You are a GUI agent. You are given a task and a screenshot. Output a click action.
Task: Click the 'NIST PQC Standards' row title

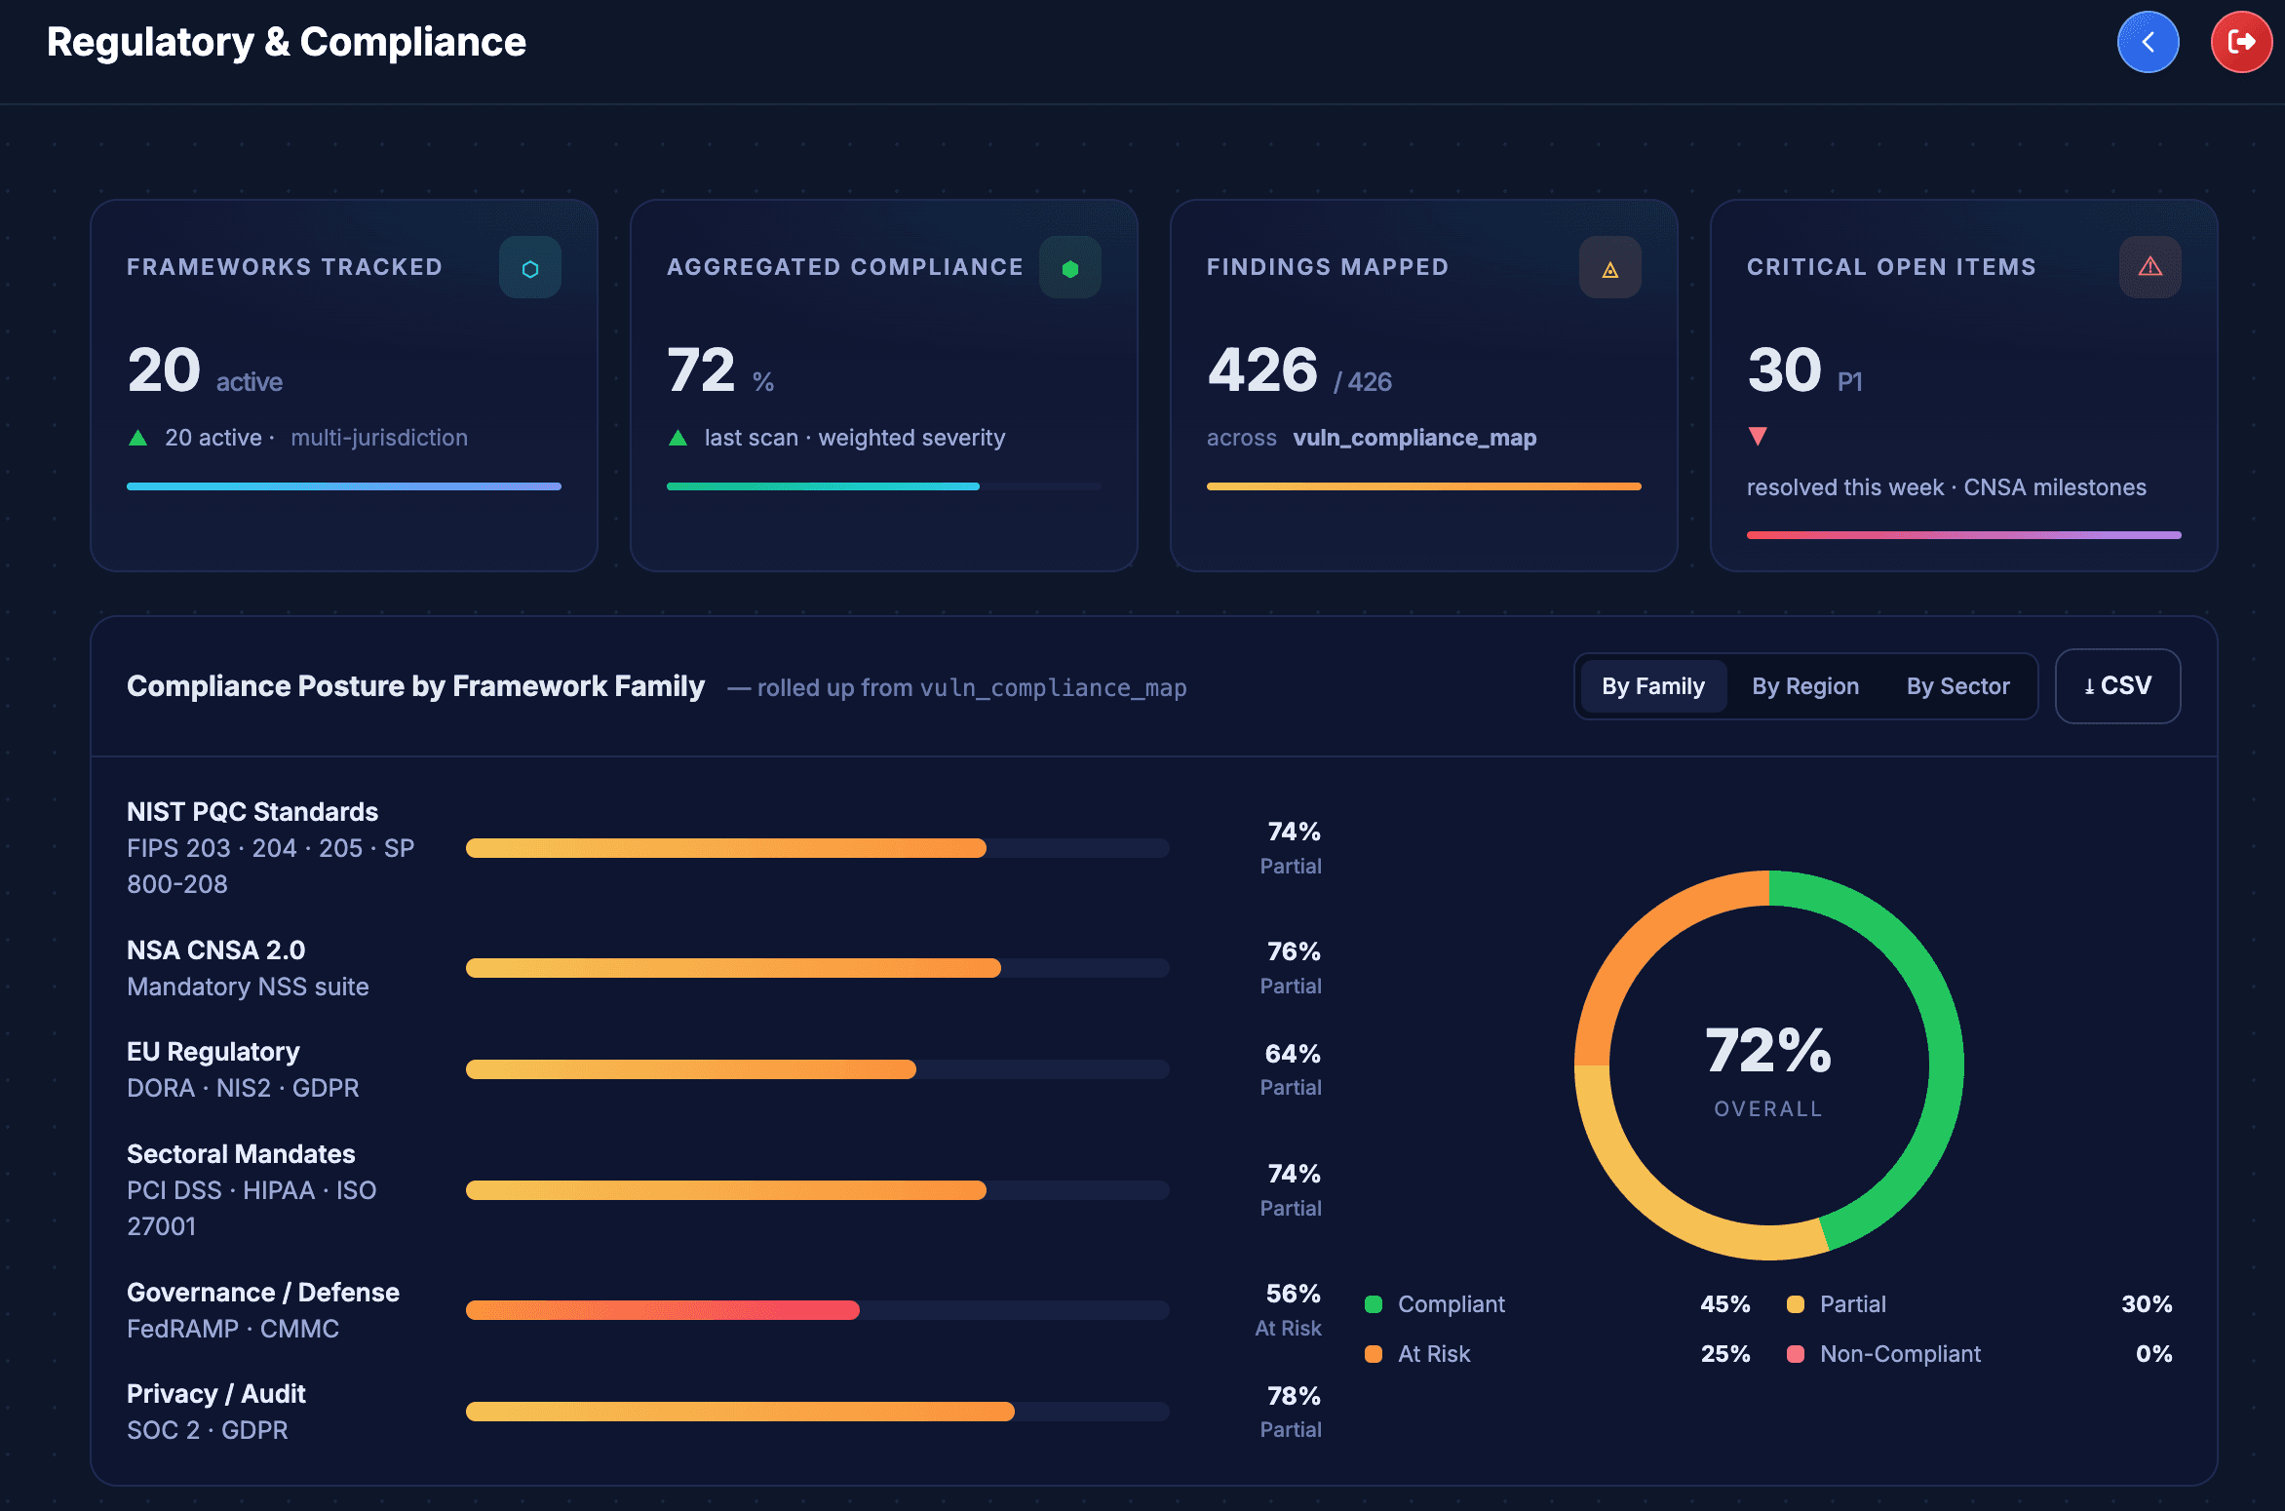(252, 812)
